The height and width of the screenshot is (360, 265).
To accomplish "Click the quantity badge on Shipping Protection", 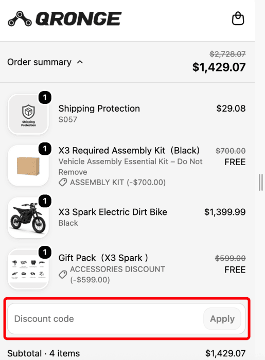I will coord(45,97).
